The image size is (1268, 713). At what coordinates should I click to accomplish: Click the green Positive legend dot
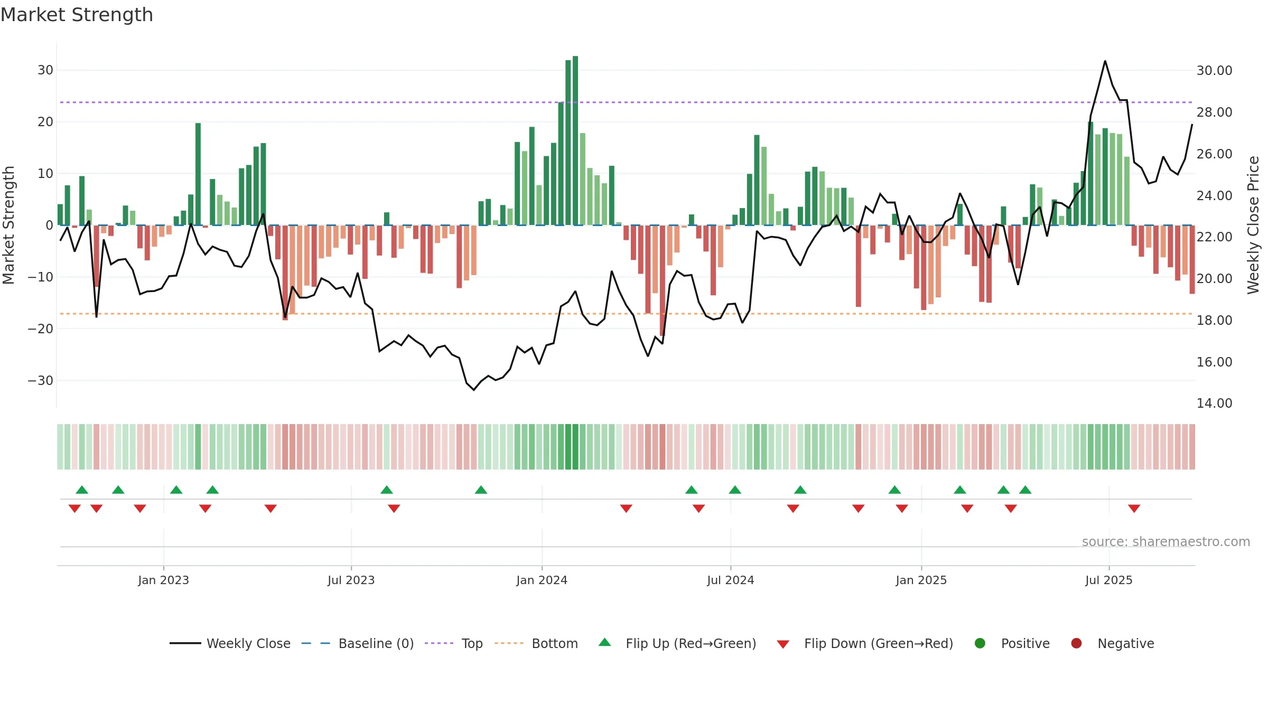coord(980,643)
